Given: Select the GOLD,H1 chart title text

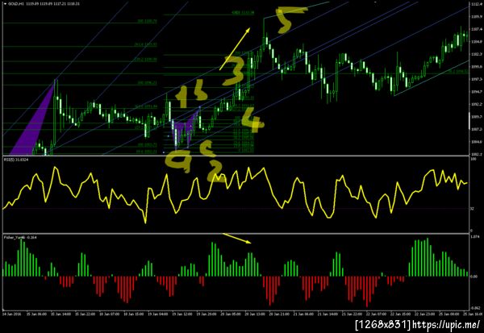Looking at the screenshot, I should click(15, 4).
